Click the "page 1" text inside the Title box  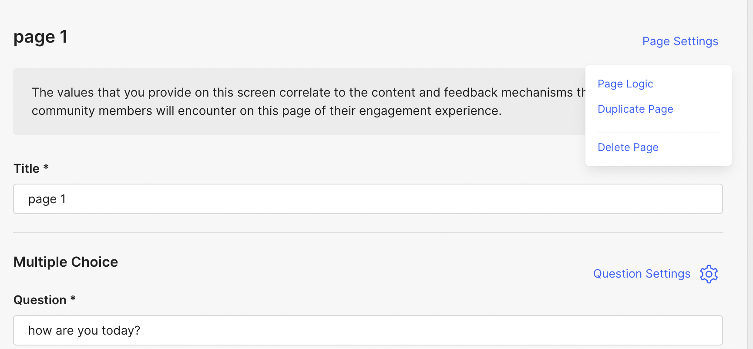[x=47, y=199]
